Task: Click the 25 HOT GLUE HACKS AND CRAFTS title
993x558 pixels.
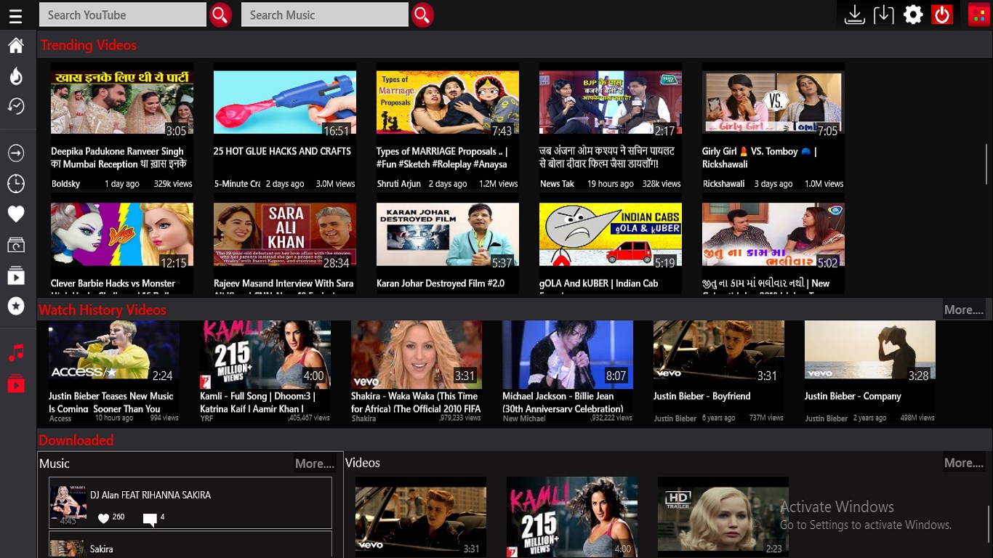Action: click(x=282, y=151)
